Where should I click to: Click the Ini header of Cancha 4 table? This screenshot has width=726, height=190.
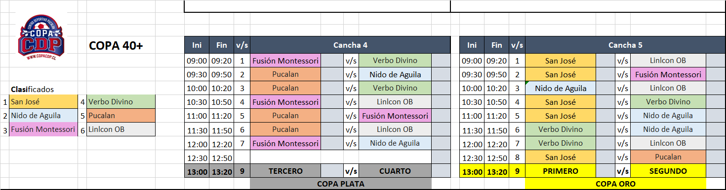point(197,45)
